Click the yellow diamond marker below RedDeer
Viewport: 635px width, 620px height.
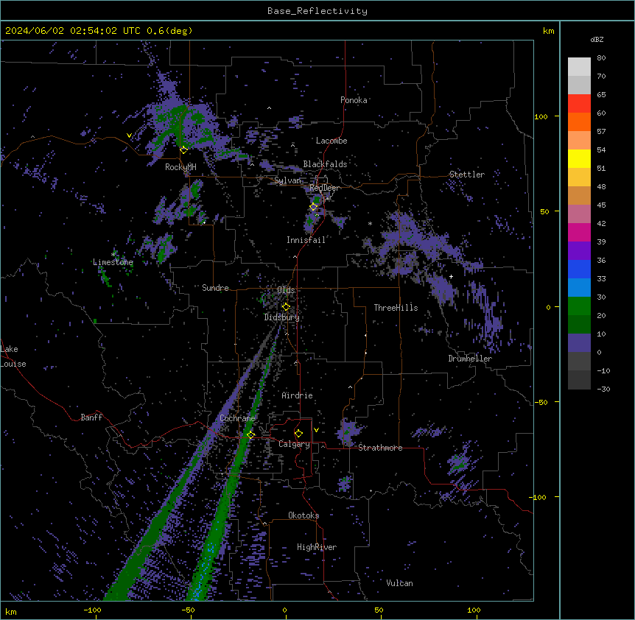(314, 207)
